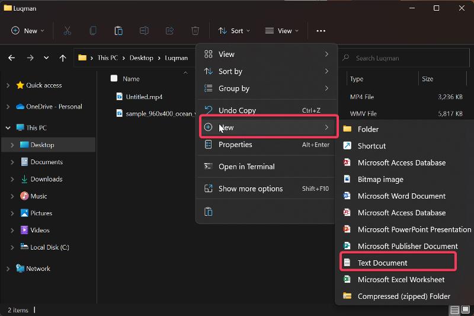Click the Share icon in toolbar

pyautogui.click(x=169, y=31)
